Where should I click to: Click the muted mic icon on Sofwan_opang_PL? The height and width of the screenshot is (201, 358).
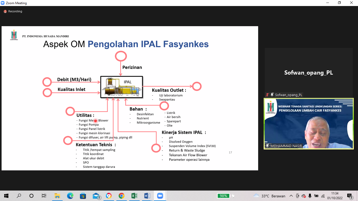point(267,95)
